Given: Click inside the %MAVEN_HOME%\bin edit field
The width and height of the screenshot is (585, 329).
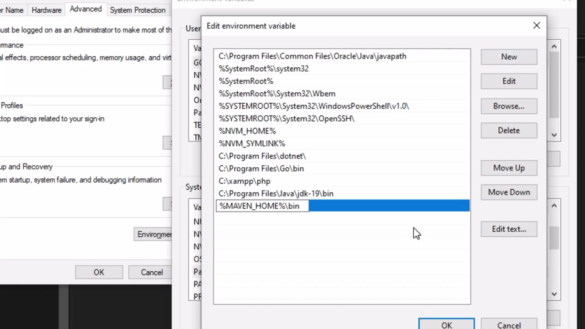Looking at the screenshot, I should click(x=262, y=206).
